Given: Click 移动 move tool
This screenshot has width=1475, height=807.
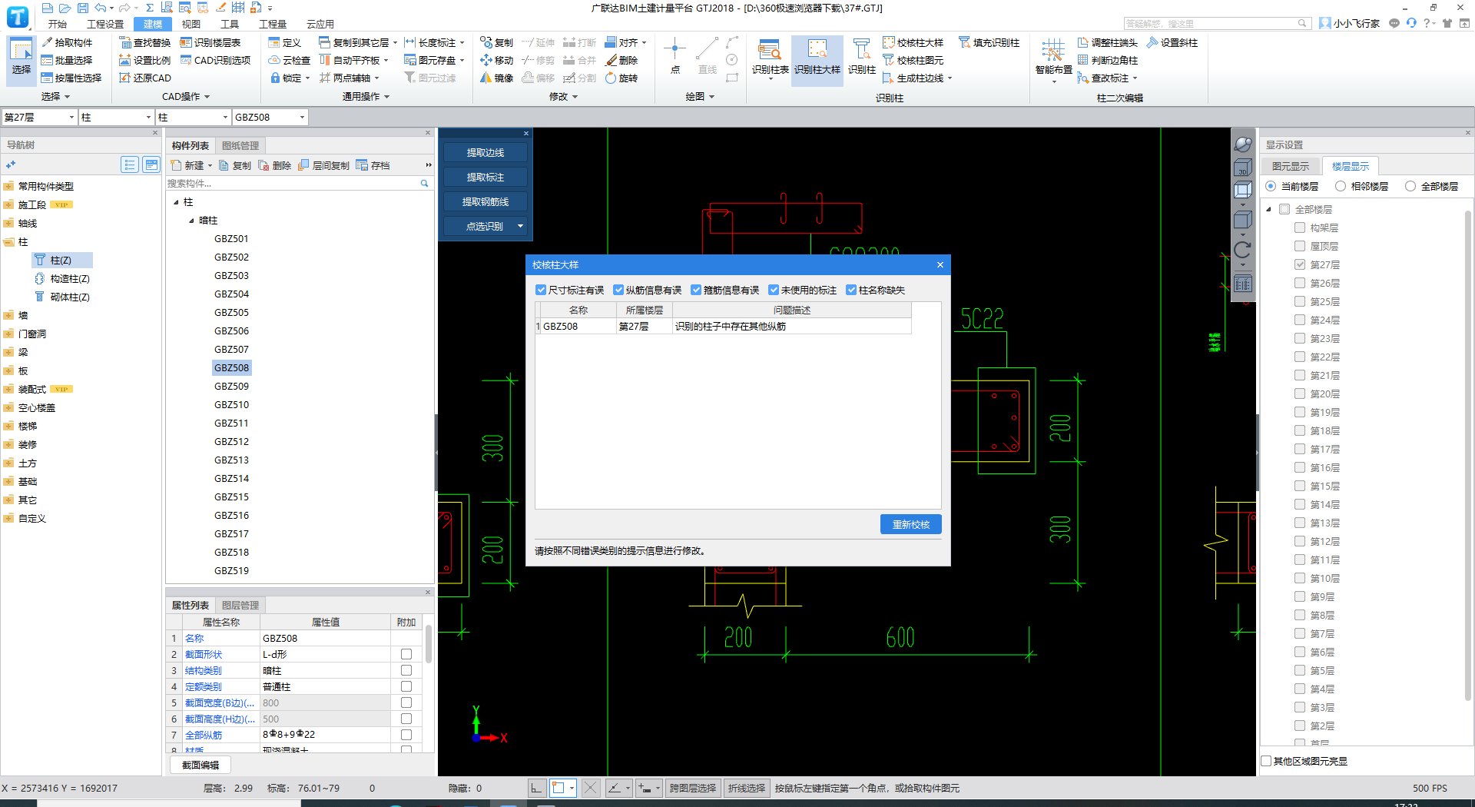Looking at the screenshot, I should [496, 60].
